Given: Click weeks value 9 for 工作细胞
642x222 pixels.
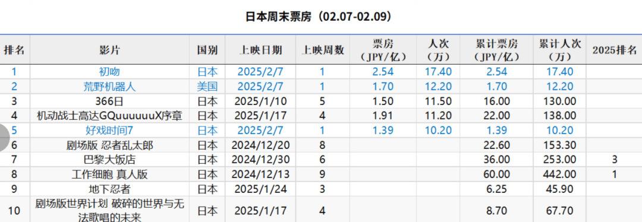Looking at the screenshot, I should click(323, 175).
